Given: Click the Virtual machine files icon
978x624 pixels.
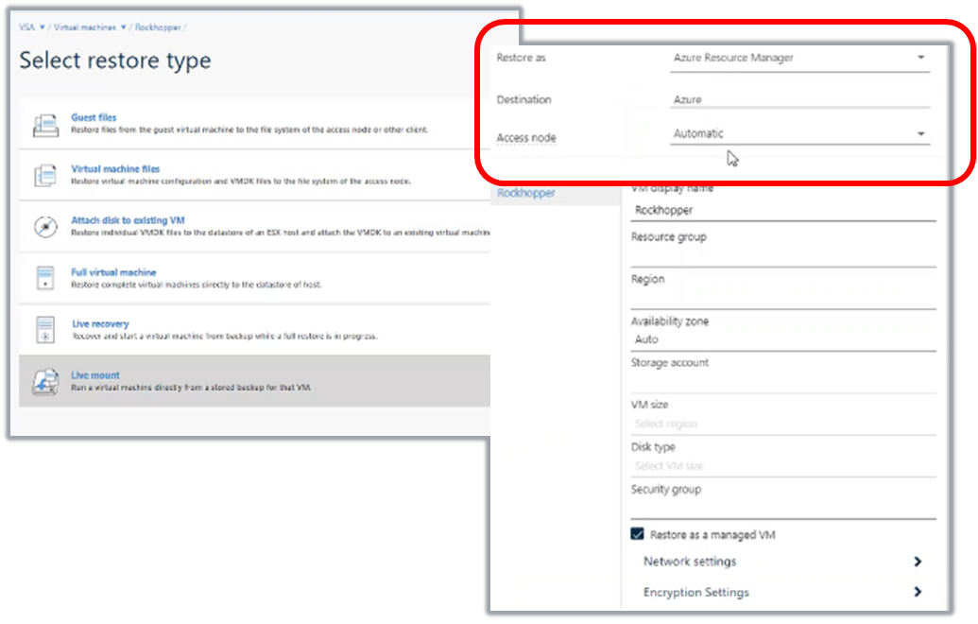Looking at the screenshot, I should coord(44,175).
